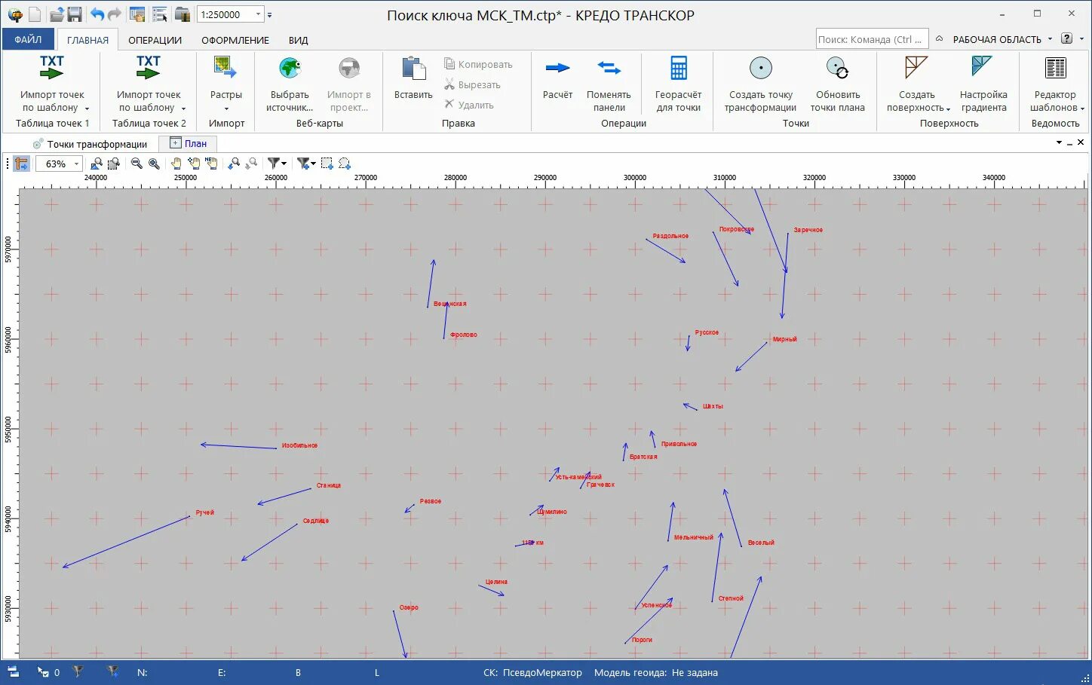Close the plan panel with its X button

pos(1081,142)
